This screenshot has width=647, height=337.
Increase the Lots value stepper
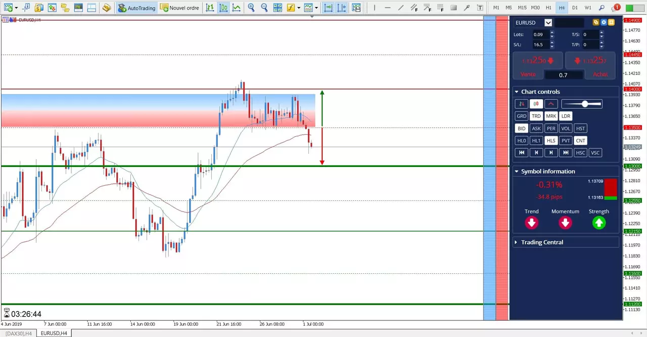click(552, 32)
